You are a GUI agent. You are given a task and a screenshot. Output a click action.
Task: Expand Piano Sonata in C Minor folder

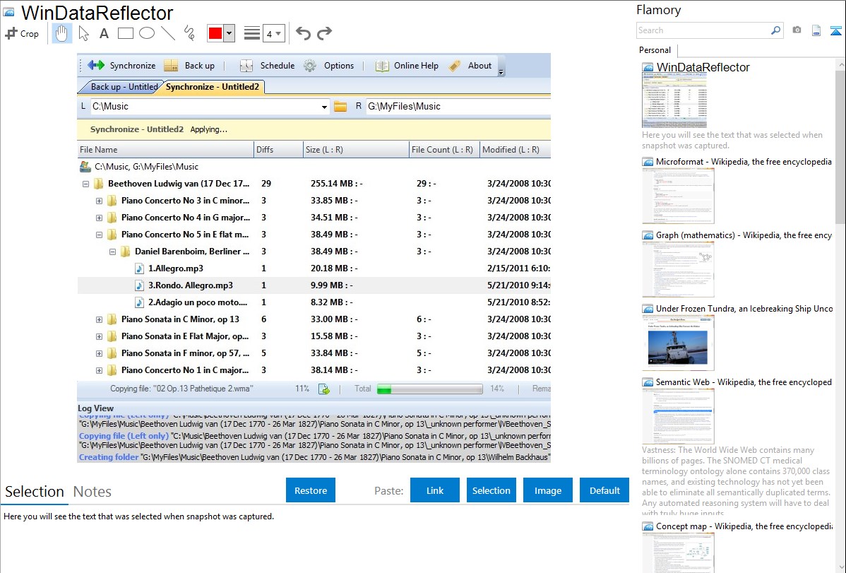click(x=99, y=319)
